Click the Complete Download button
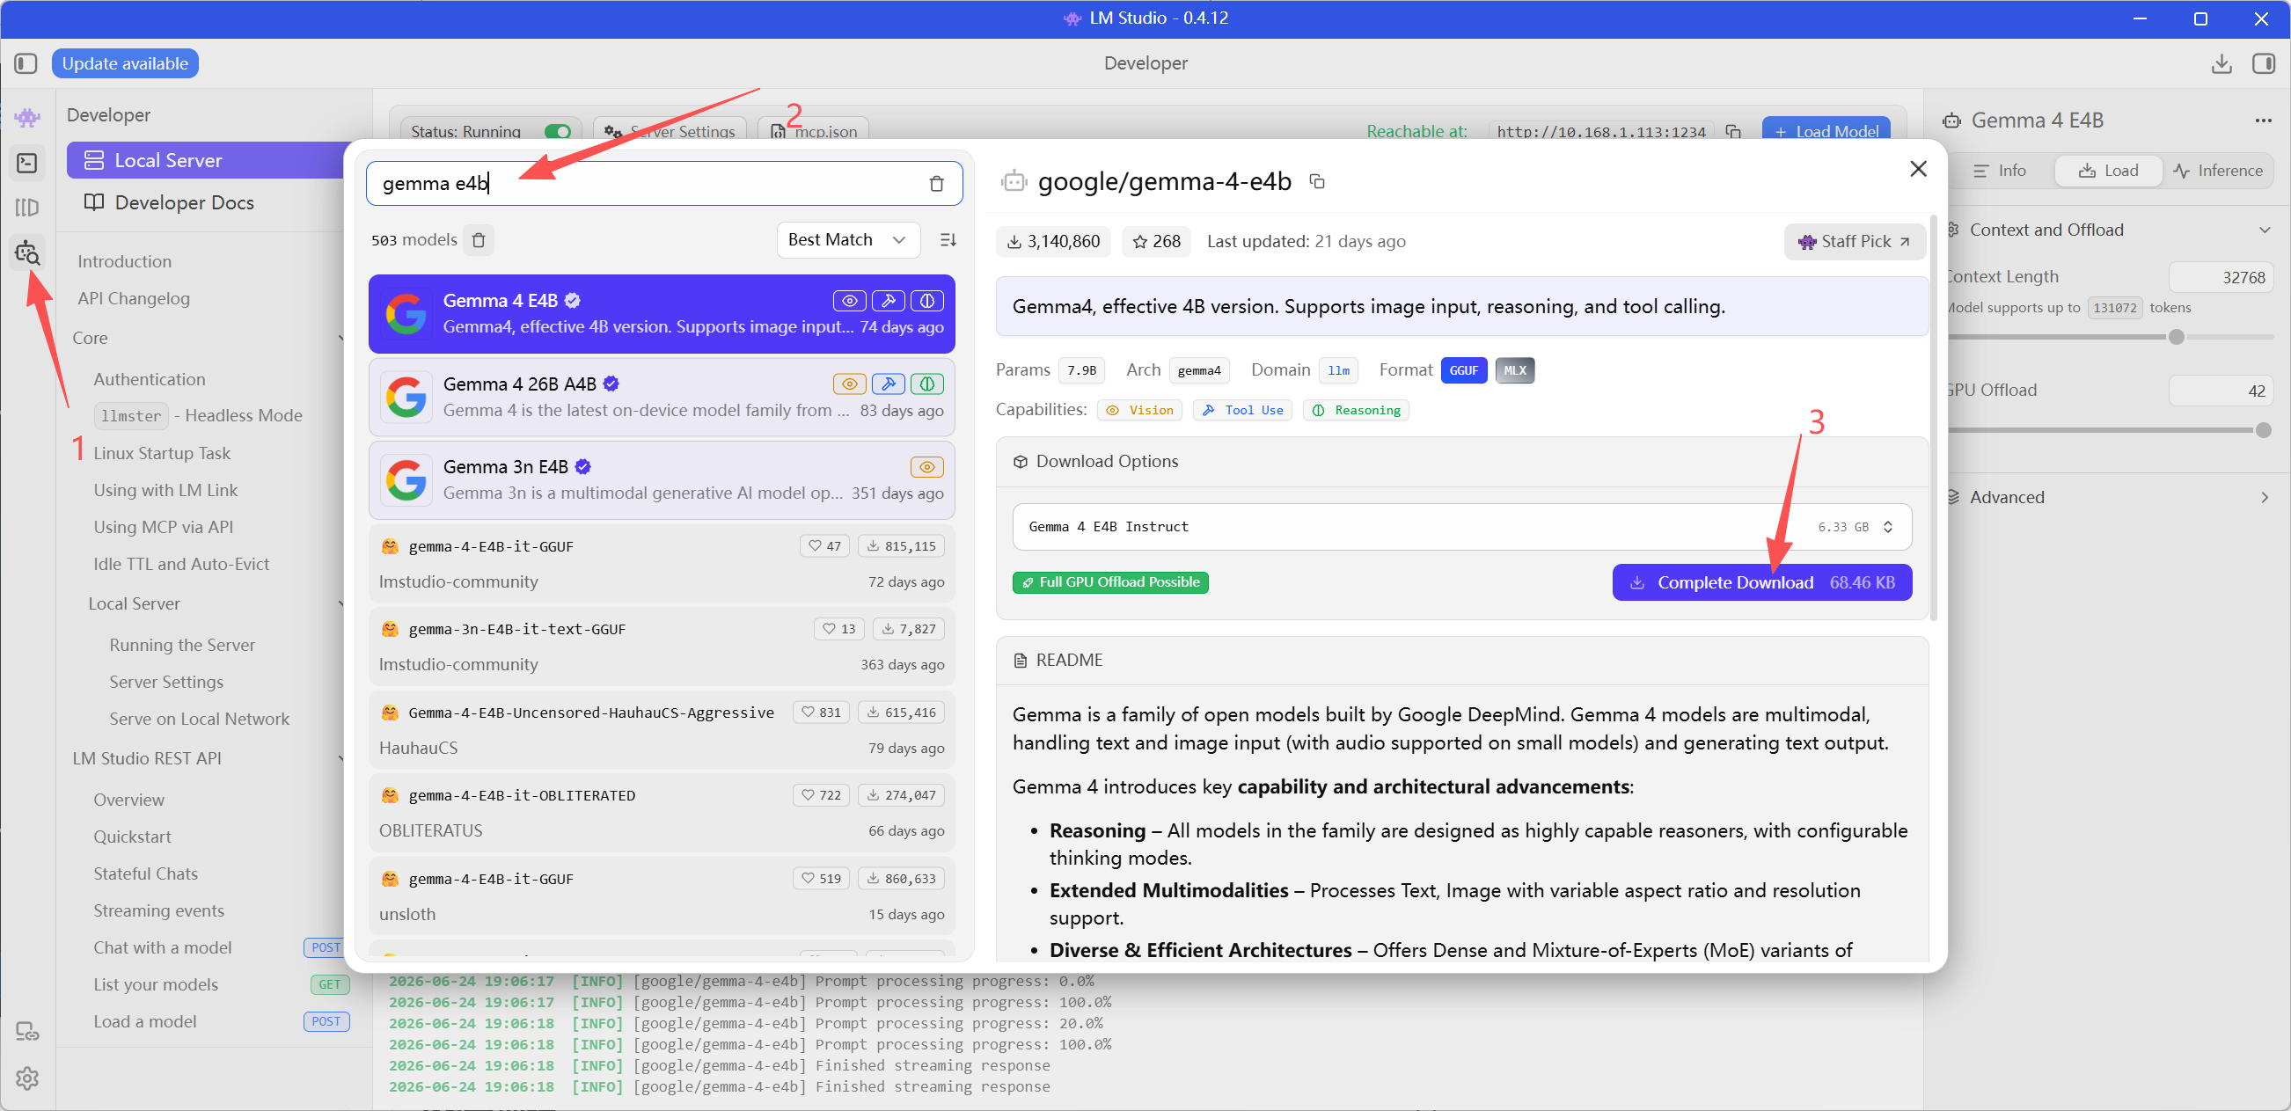This screenshot has width=2291, height=1111. pyautogui.click(x=1761, y=582)
